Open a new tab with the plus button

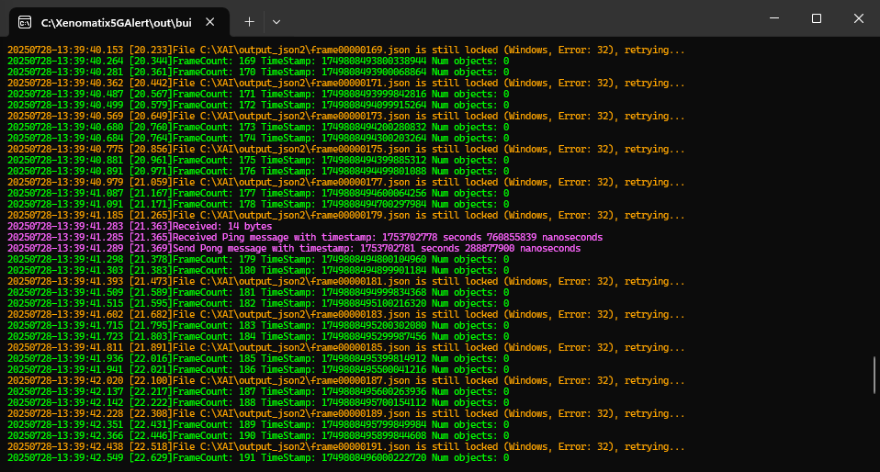[x=249, y=20]
